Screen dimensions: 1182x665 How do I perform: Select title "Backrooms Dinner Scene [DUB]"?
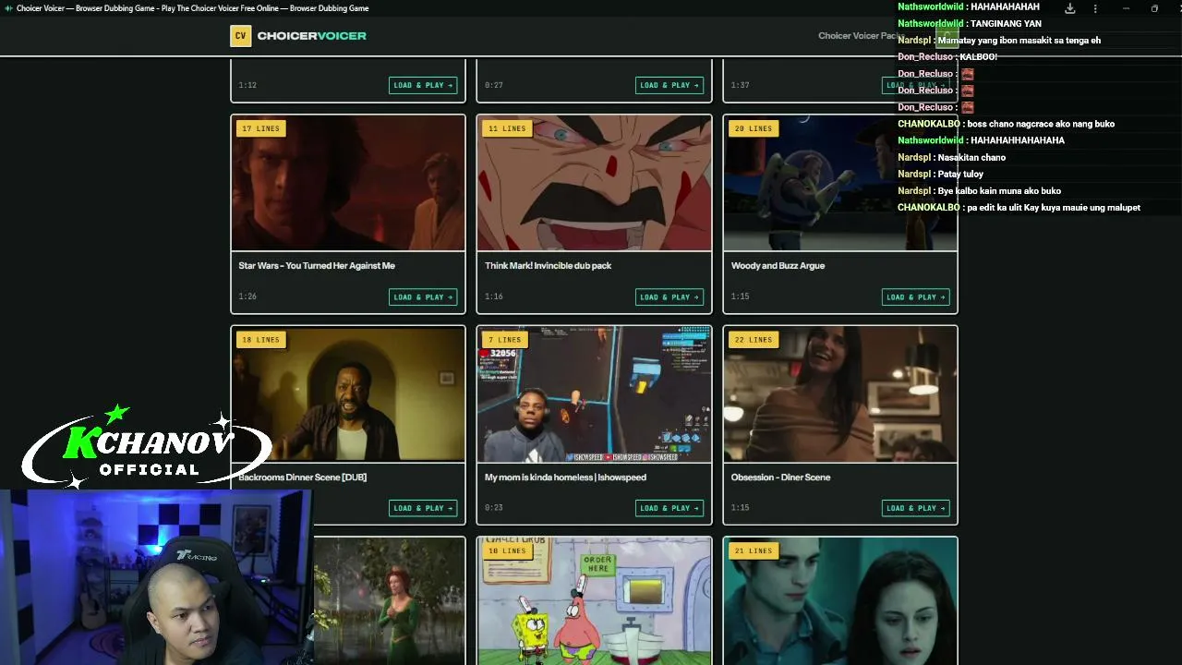click(303, 478)
